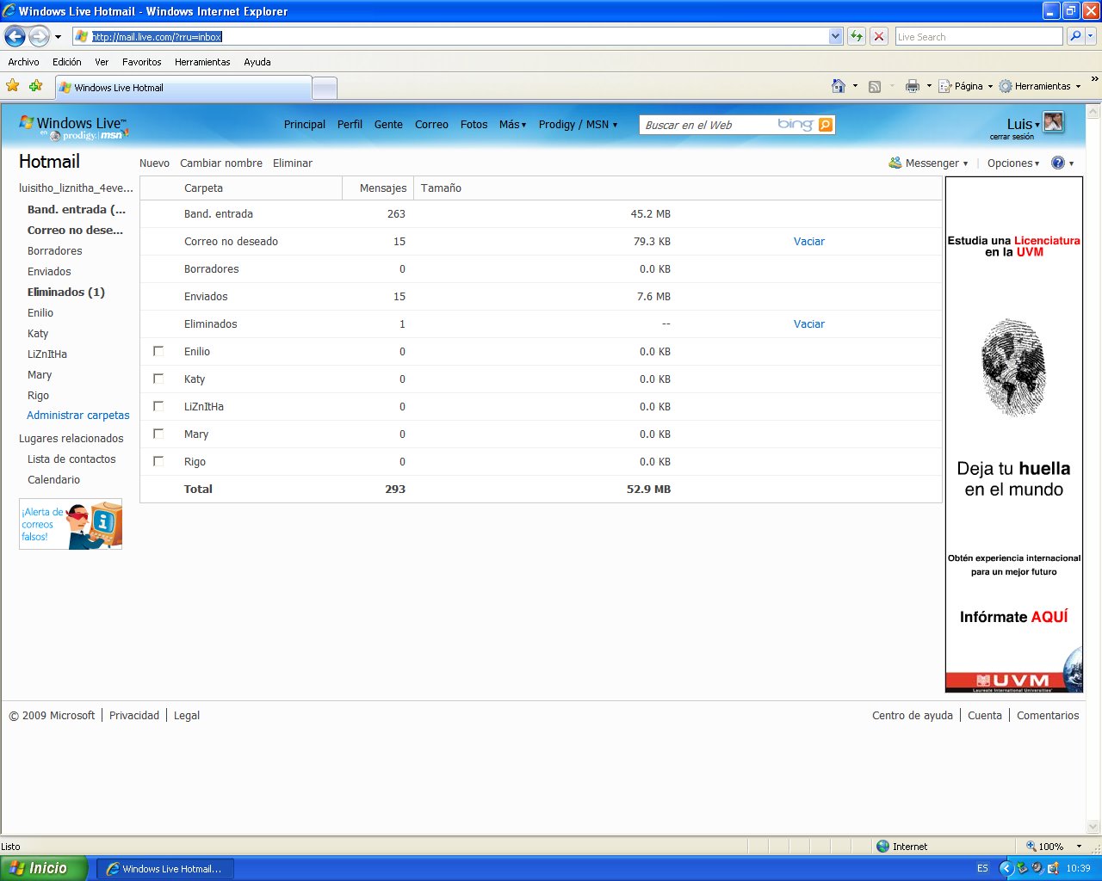The height and width of the screenshot is (881, 1102).
Task: Open the Favoritos menu
Action: point(141,62)
